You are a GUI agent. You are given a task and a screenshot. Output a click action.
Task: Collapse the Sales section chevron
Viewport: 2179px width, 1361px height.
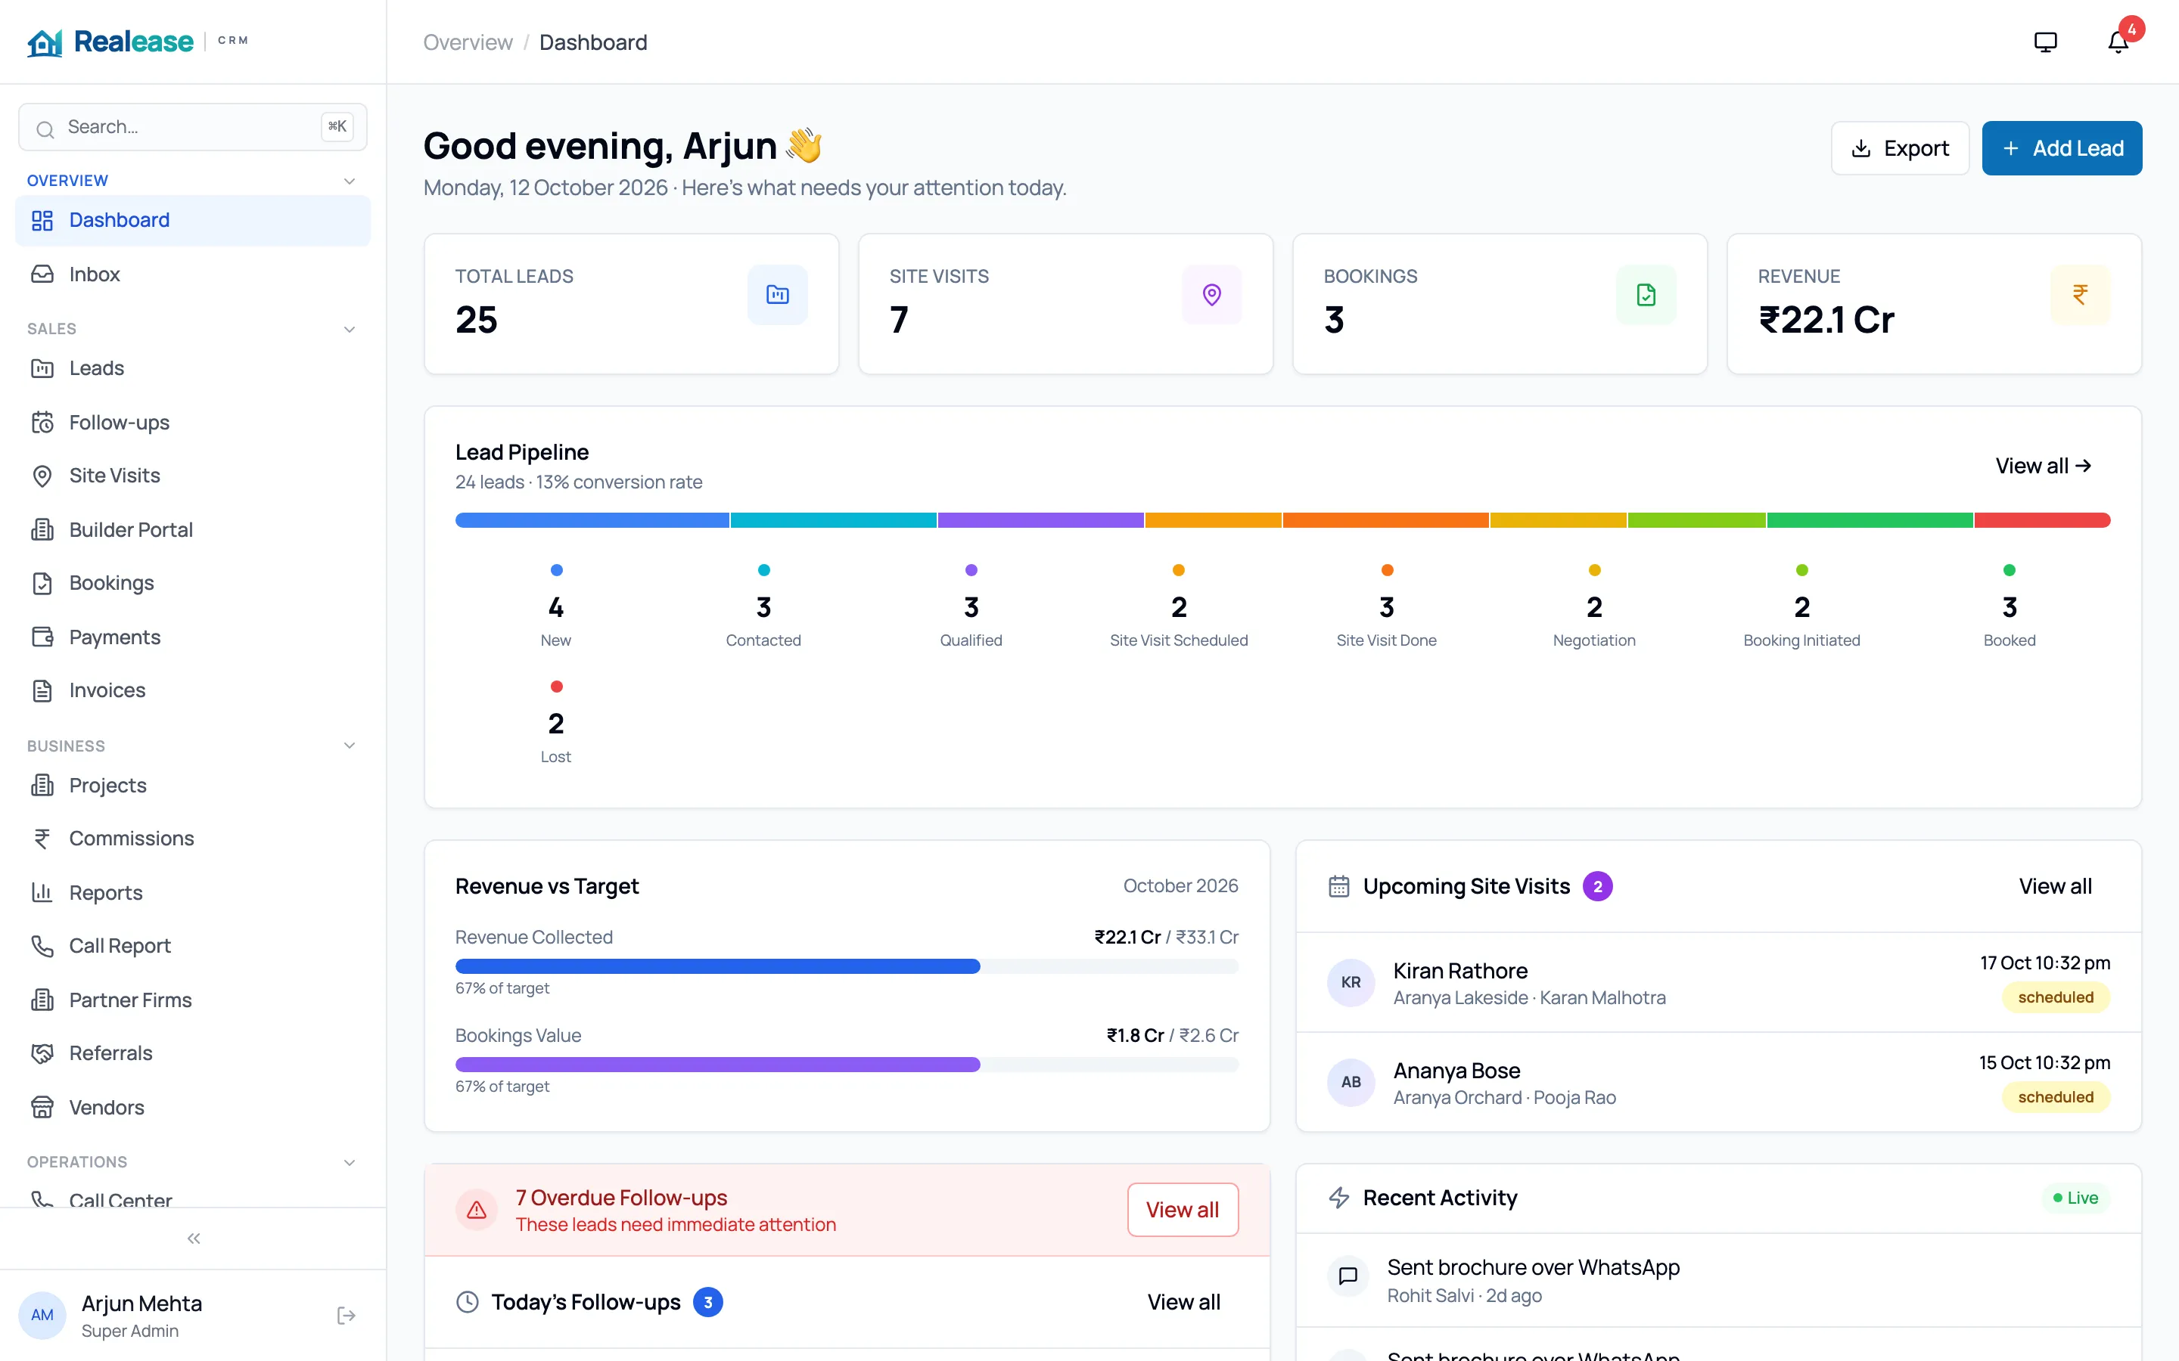click(x=350, y=330)
